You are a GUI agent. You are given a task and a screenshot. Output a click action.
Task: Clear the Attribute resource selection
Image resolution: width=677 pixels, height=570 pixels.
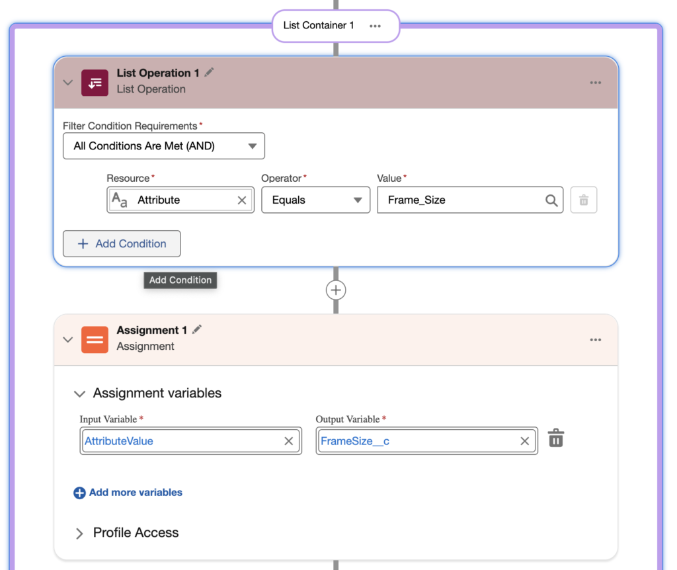click(242, 200)
